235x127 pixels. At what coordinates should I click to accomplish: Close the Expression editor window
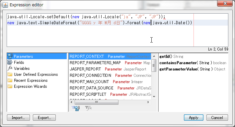point(225,3)
